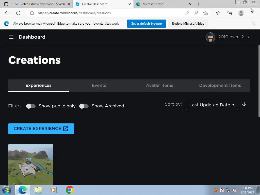
Task: Expand the 2010loser_2 account dropdown arrow
Action: pyautogui.click(x=248, y=37)
